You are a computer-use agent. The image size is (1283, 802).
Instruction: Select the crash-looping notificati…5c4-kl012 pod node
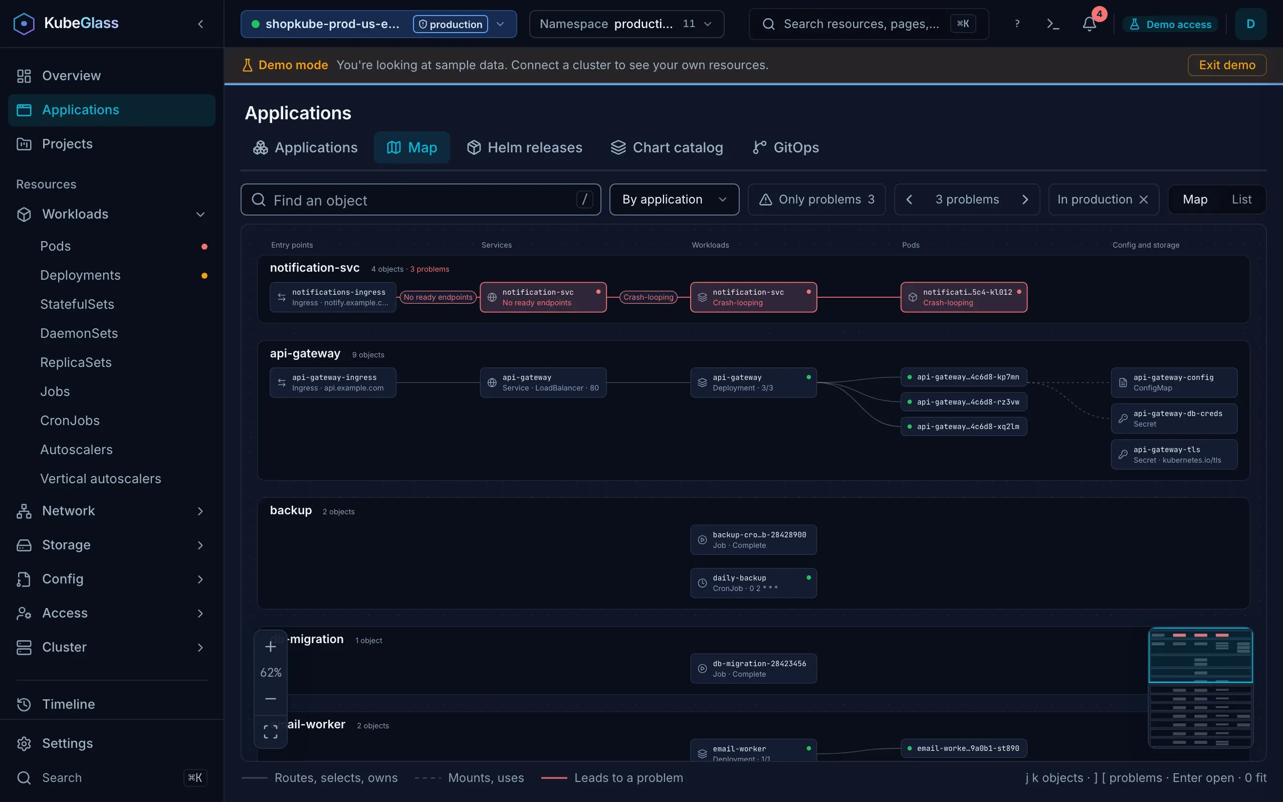coord(963,297)
